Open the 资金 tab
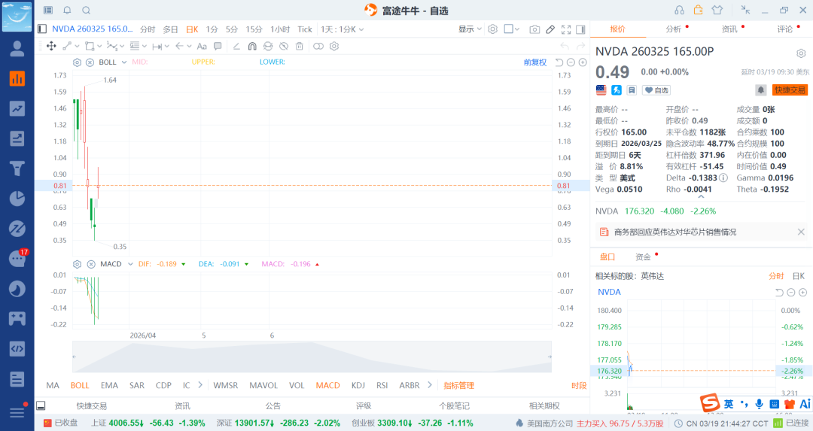 click(x=643, y=257)
